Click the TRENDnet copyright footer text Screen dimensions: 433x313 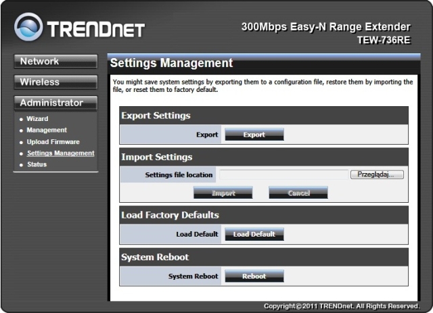tap(342, 306)
